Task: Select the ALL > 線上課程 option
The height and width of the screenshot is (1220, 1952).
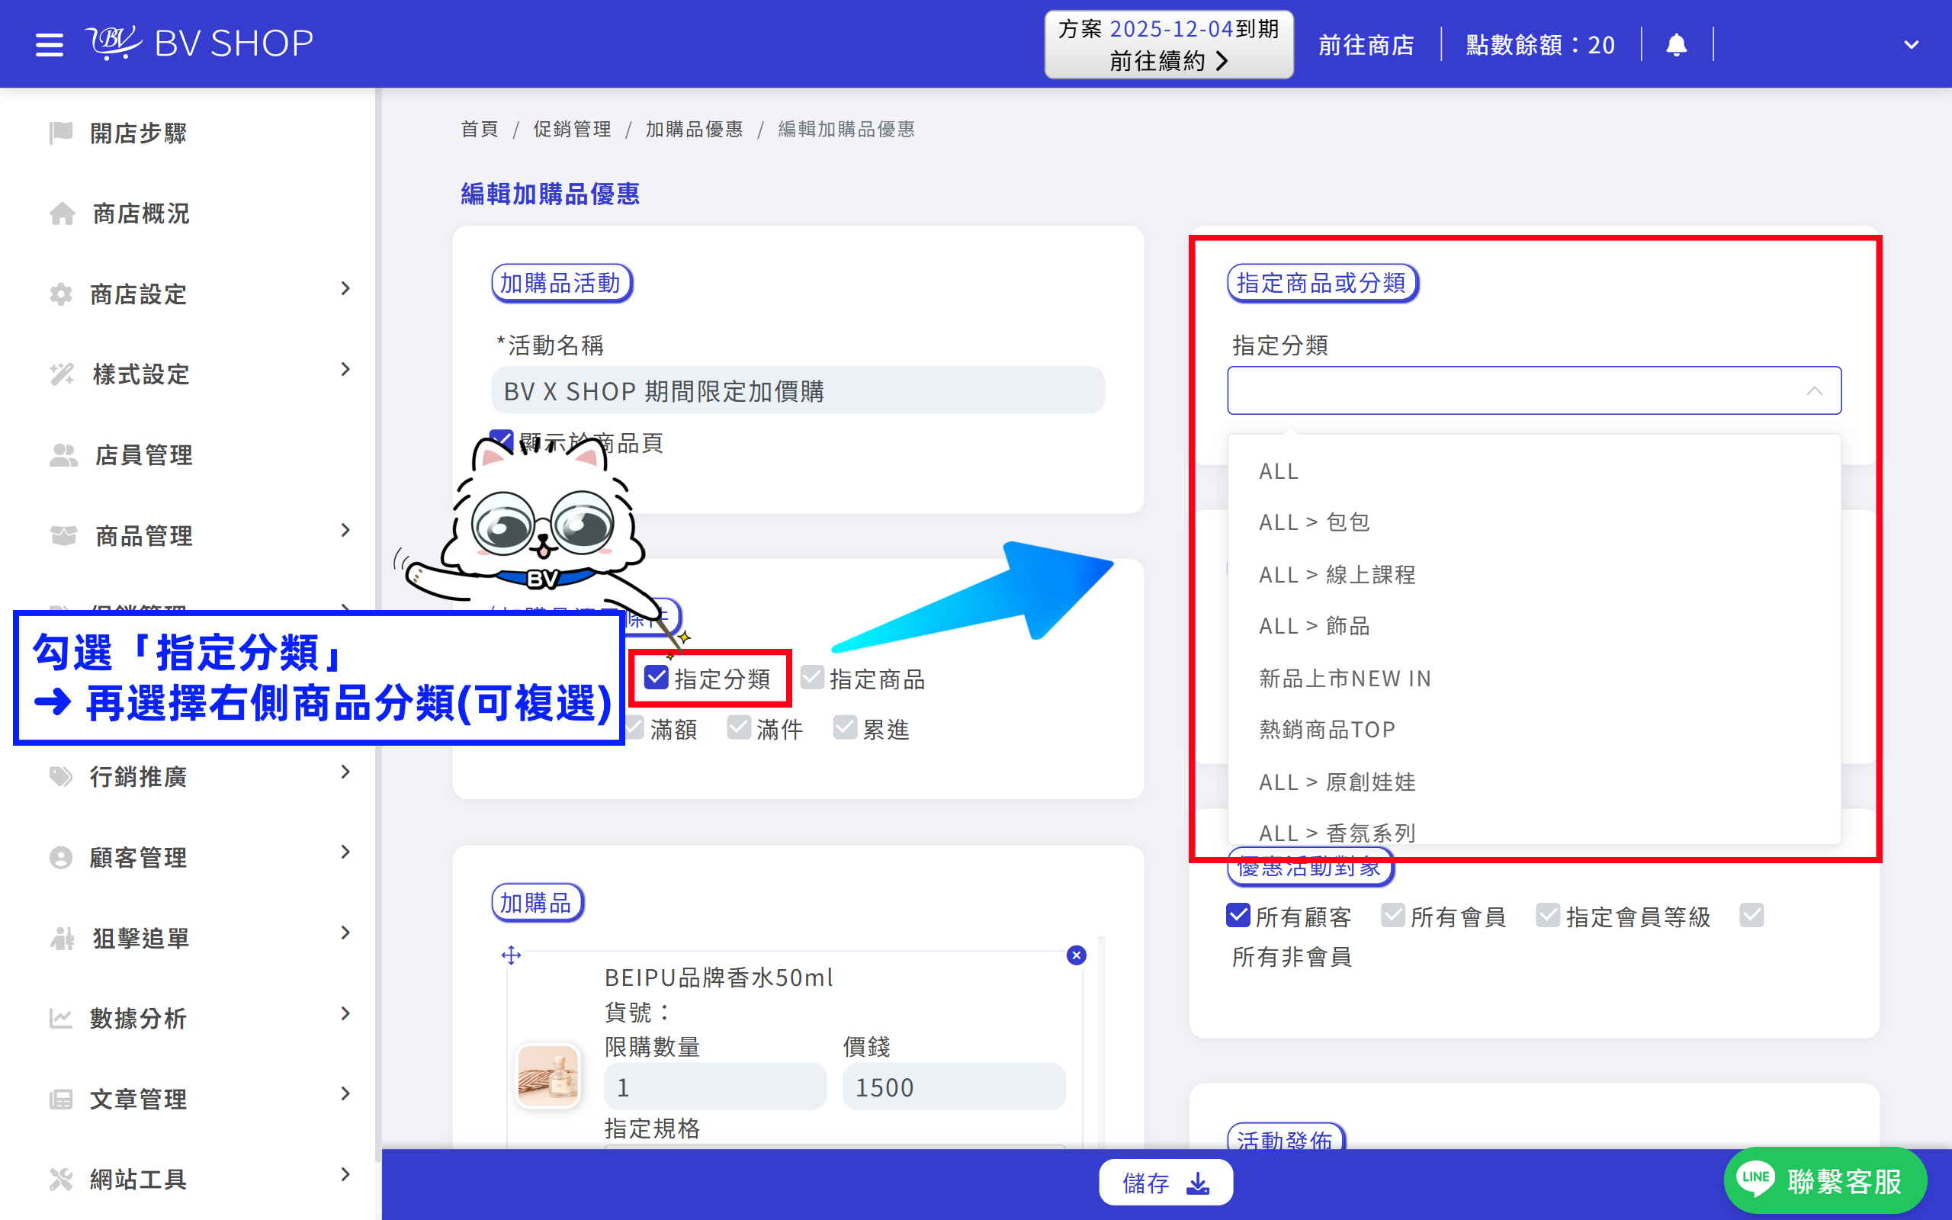Action: coord(1534,574)
